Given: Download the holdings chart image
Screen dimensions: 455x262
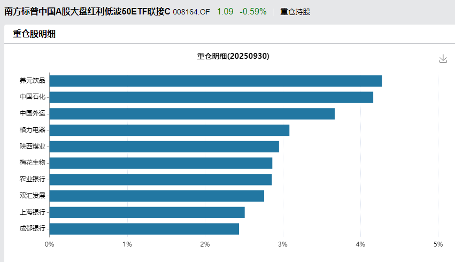Looking at the screenshot, I should pyautogui.click(x=443, y=59).
